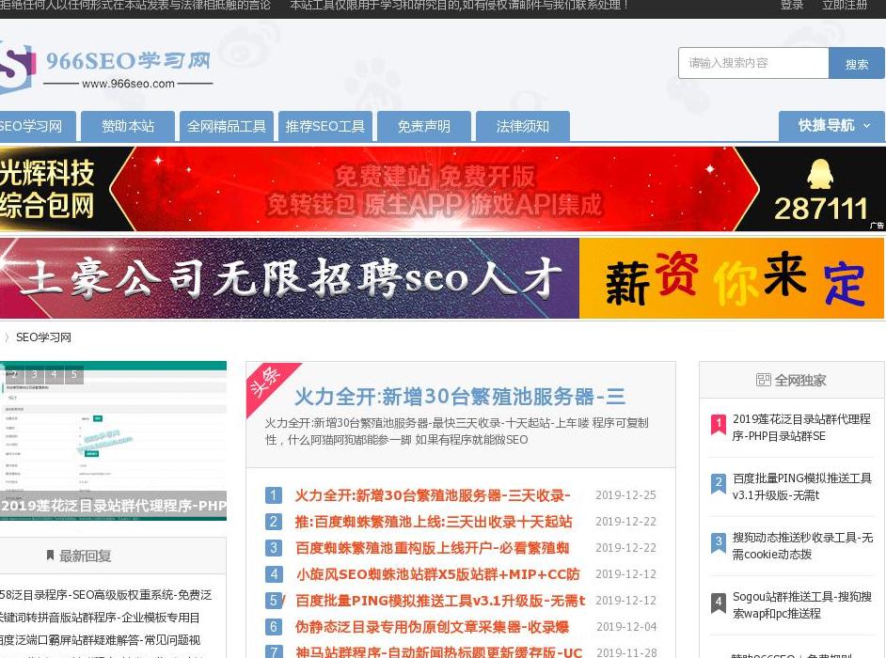Click the 全网独家 panel header icon
Image resolution: width=886 pixels, height=658 pixels.
764,380
